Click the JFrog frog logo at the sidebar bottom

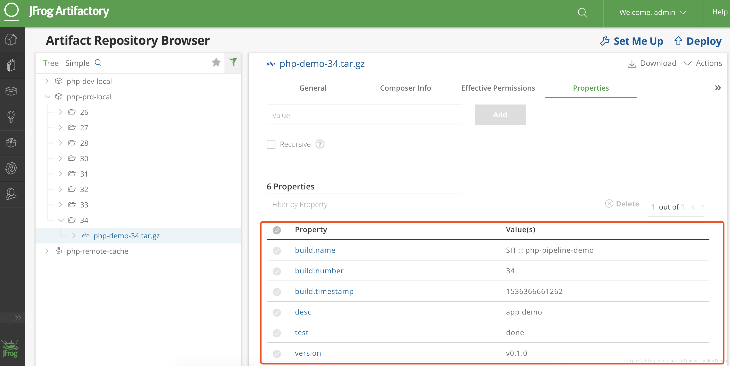[x=11, y=348]
